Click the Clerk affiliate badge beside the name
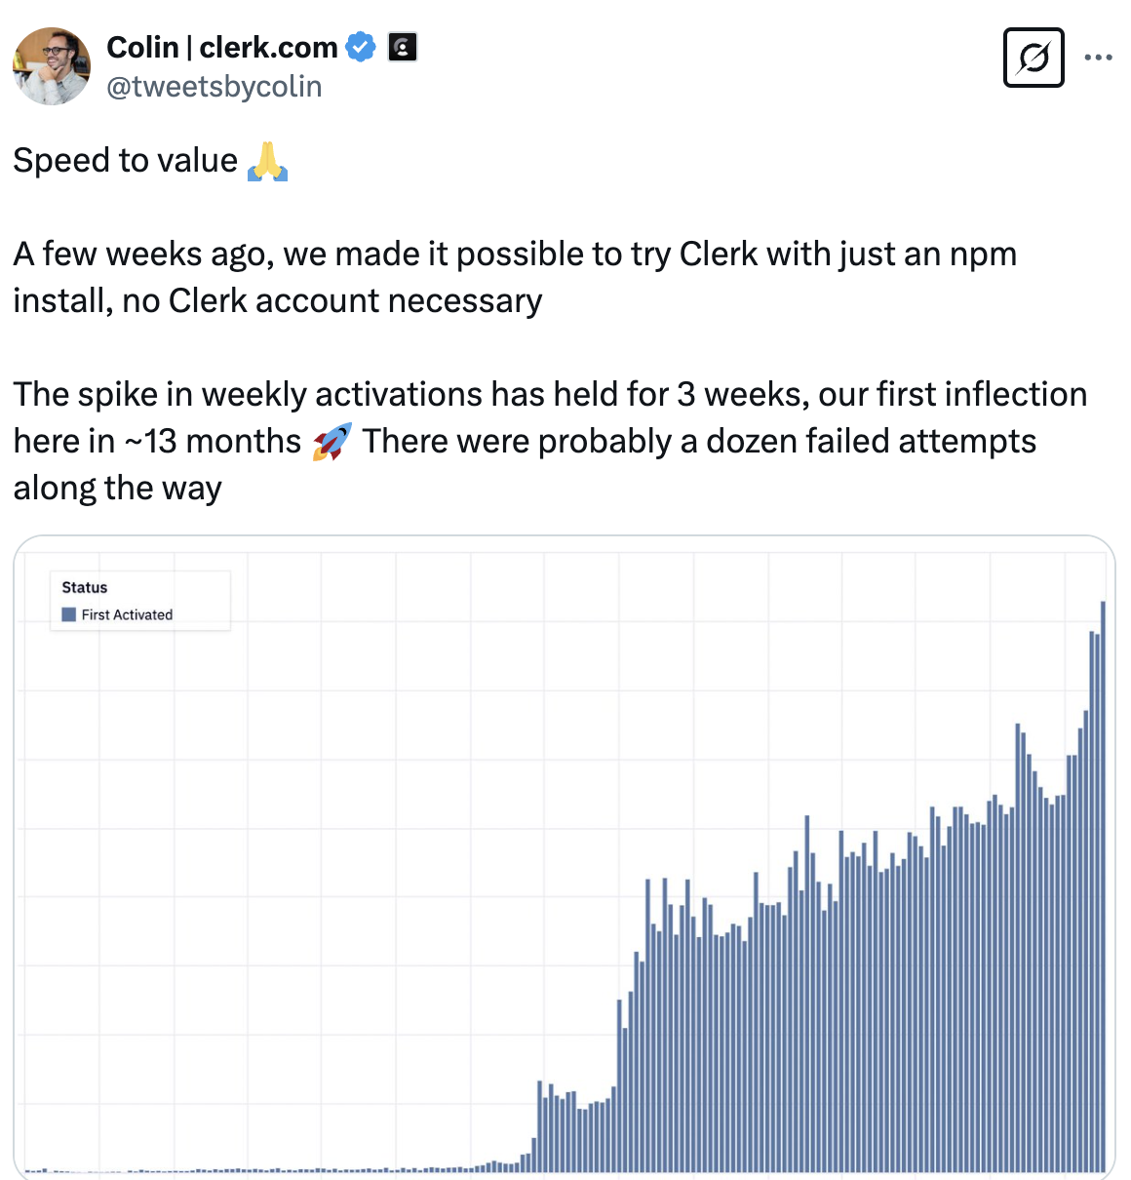The image size is (1131, 1180). [x=403, y=47]
